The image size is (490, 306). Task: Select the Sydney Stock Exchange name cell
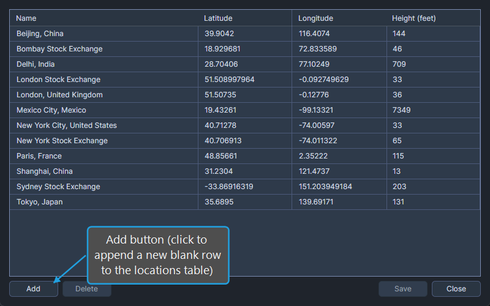[104, 187]
